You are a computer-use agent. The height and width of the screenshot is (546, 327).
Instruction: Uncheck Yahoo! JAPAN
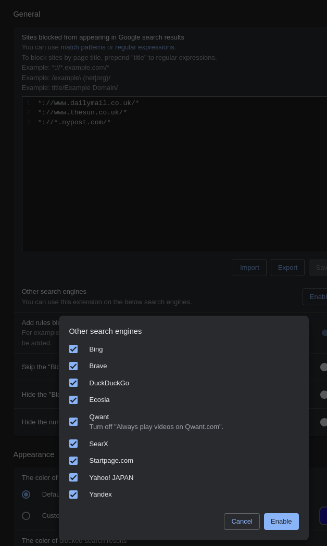tap(73, 477)
